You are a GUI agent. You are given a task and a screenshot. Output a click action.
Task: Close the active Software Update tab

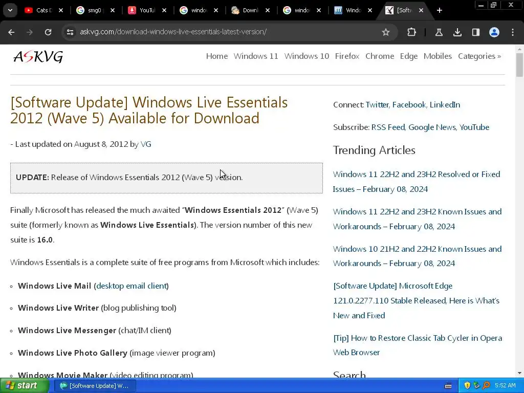[421, 10]
